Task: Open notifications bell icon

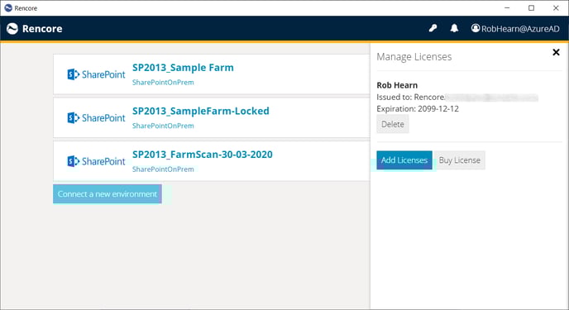Action: tap(454, 28)
